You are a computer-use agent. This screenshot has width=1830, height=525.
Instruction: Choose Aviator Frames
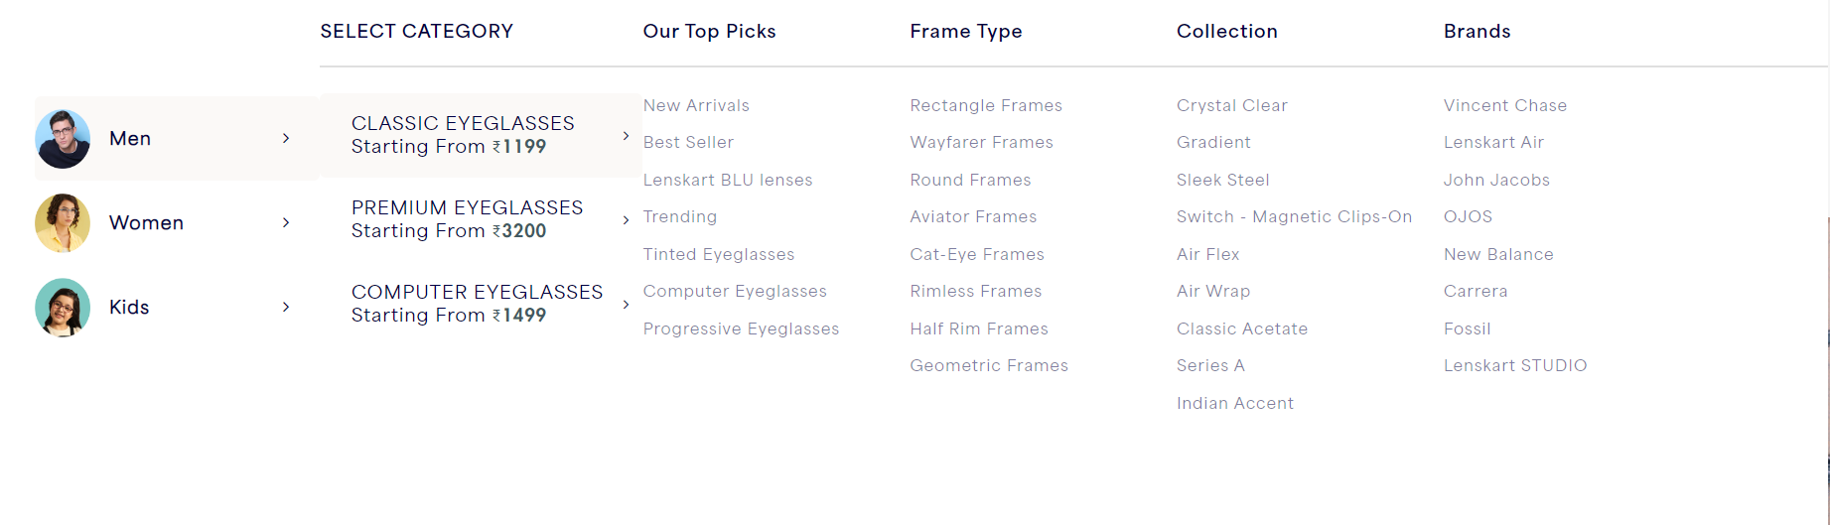tap(973, 216)
